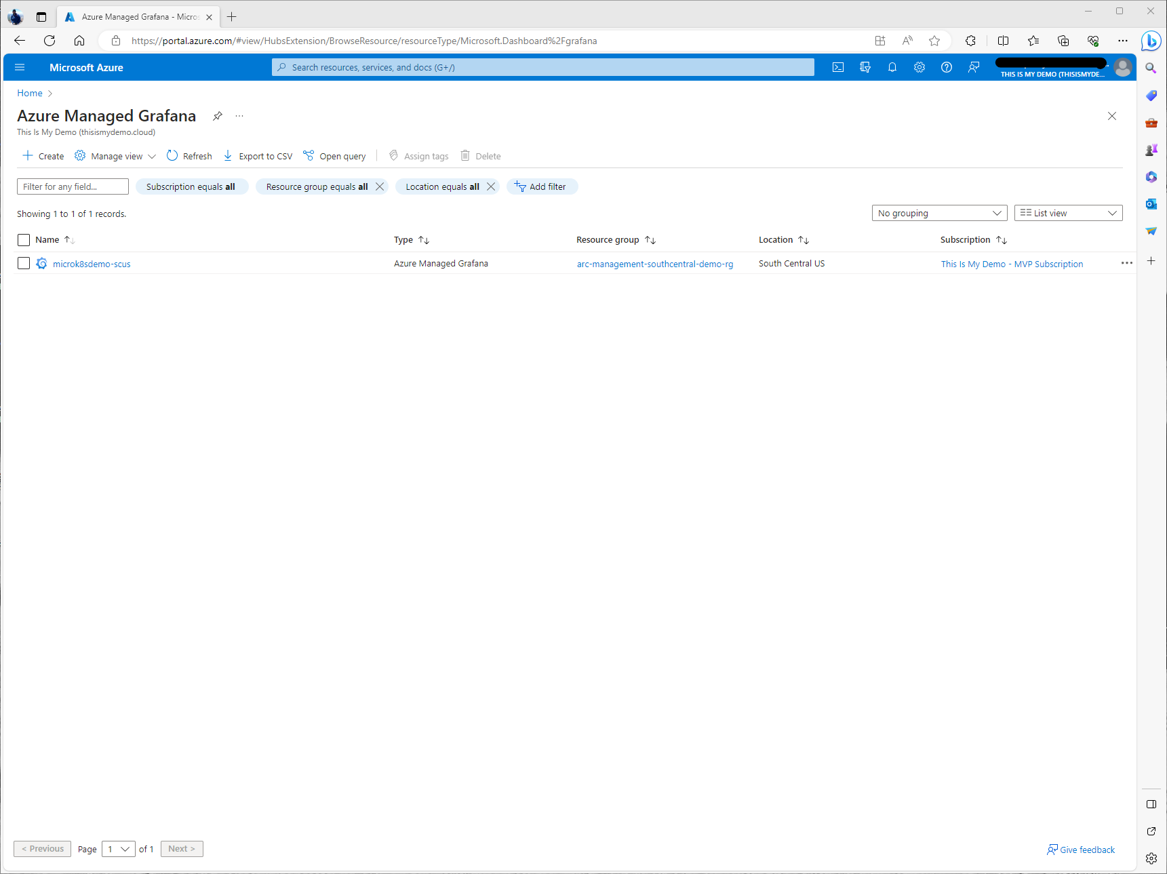Open Azure Cloud Shell icon
The height and width of the screenshot is (874, 1167).
coord(838,67)
